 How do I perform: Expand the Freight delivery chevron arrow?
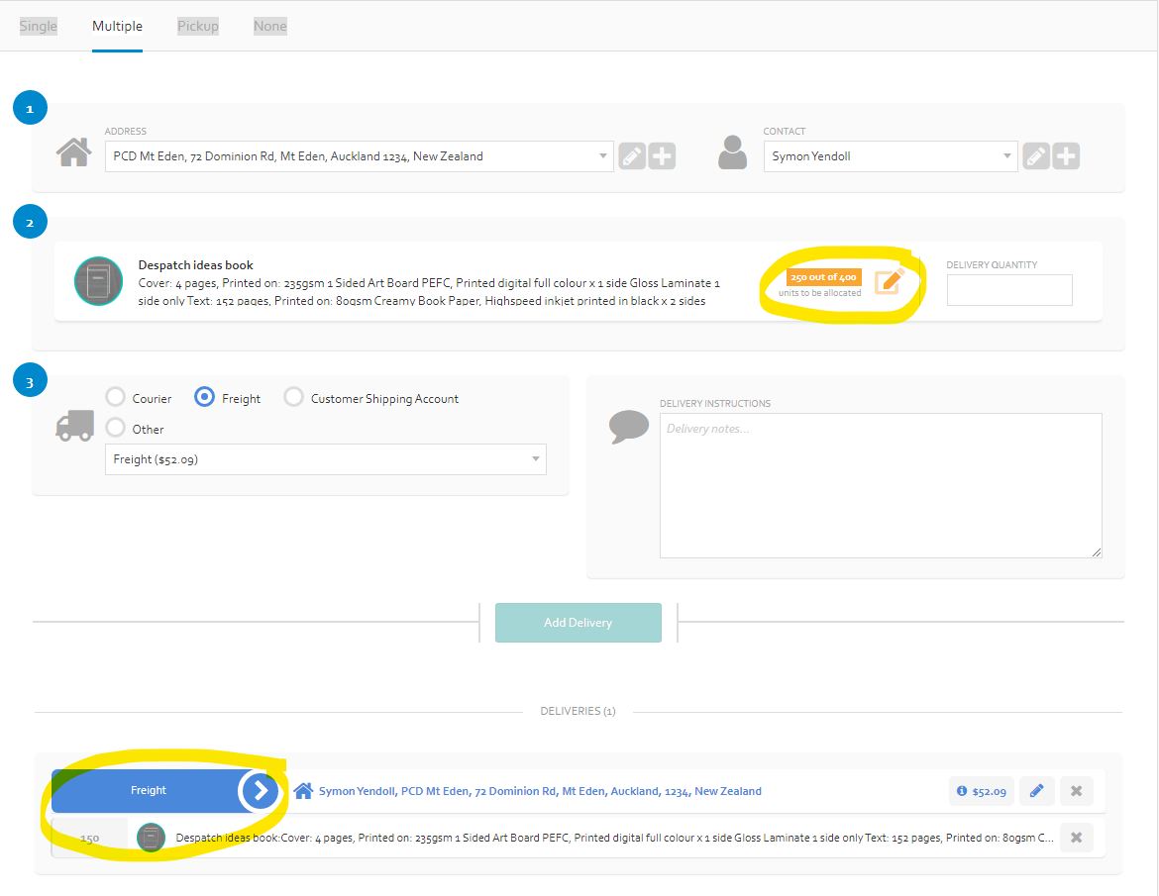(x=261, y=791)
